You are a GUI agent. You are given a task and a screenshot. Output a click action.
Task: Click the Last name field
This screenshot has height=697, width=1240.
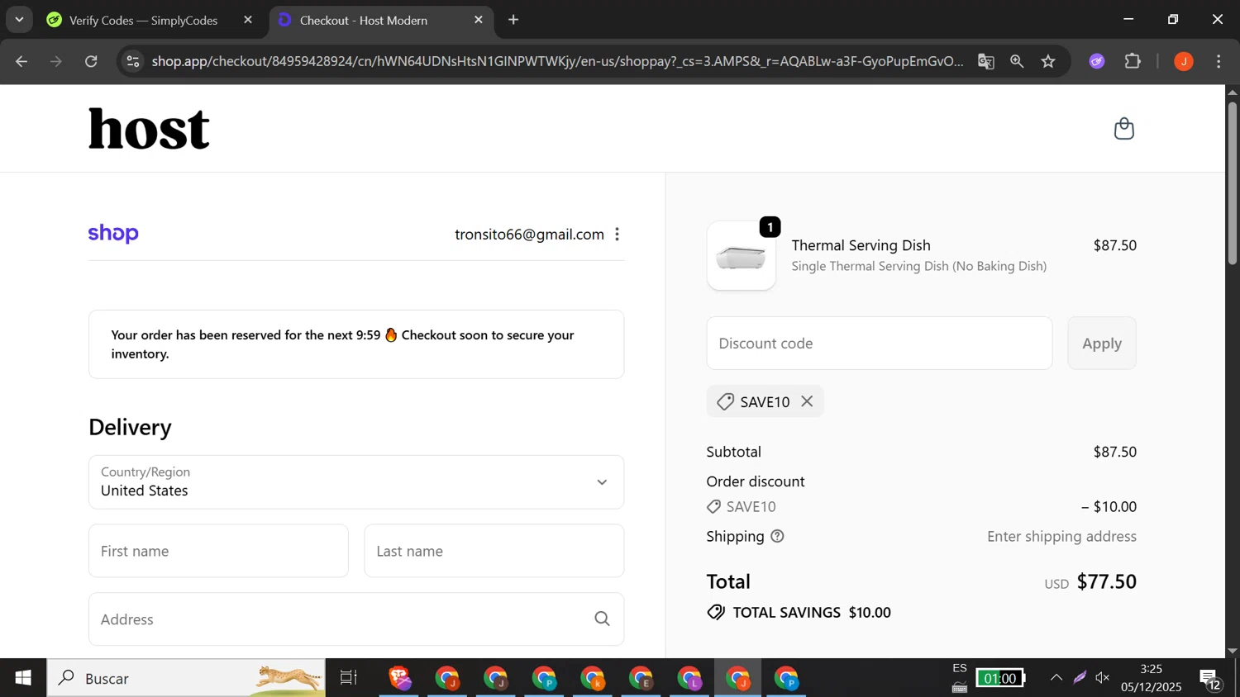tap(494, 551)
